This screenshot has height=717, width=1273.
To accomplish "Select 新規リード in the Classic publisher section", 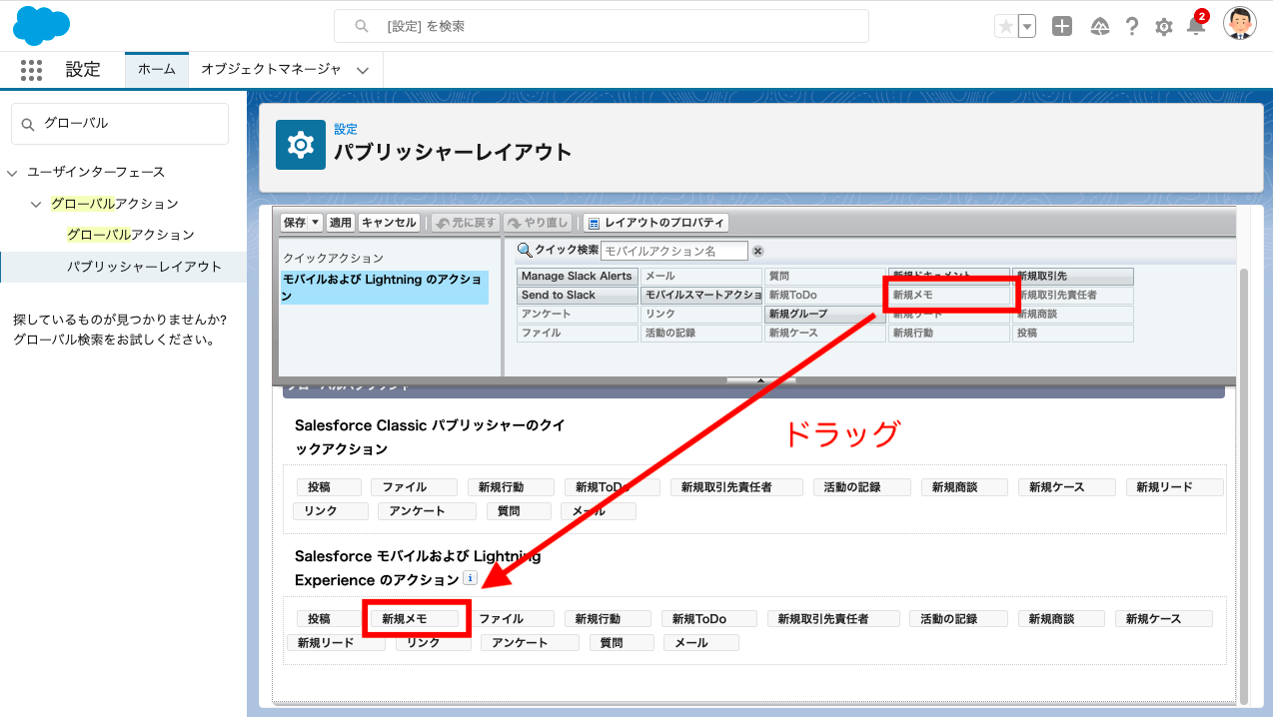I will (1174, 487).
